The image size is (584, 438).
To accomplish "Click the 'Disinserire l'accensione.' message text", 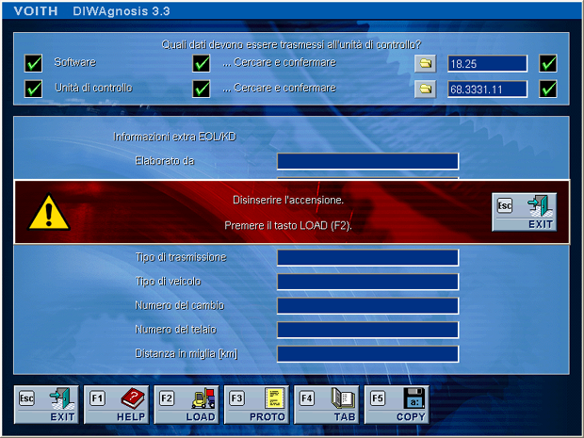I will pyautogui.click(x=288, y=201).
